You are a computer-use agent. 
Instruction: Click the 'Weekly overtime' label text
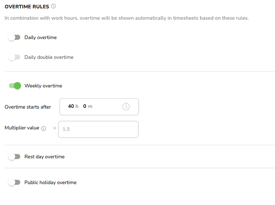(x=43, y=86)
